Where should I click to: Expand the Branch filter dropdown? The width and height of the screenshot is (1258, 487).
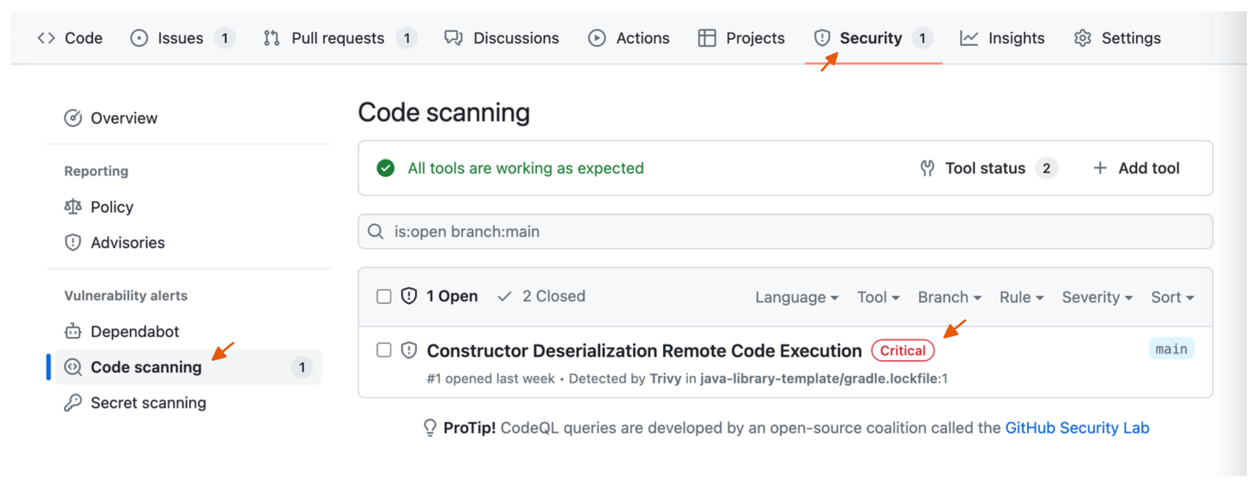coord(949,297)
